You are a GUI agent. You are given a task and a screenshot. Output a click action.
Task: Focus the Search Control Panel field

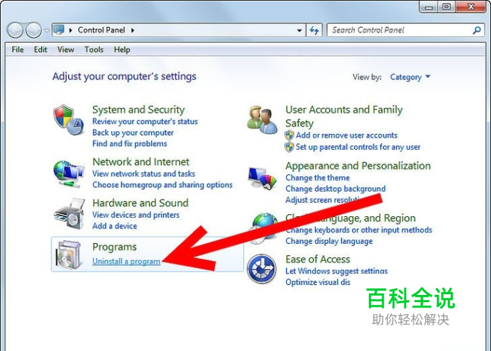(x=399, y=30)
